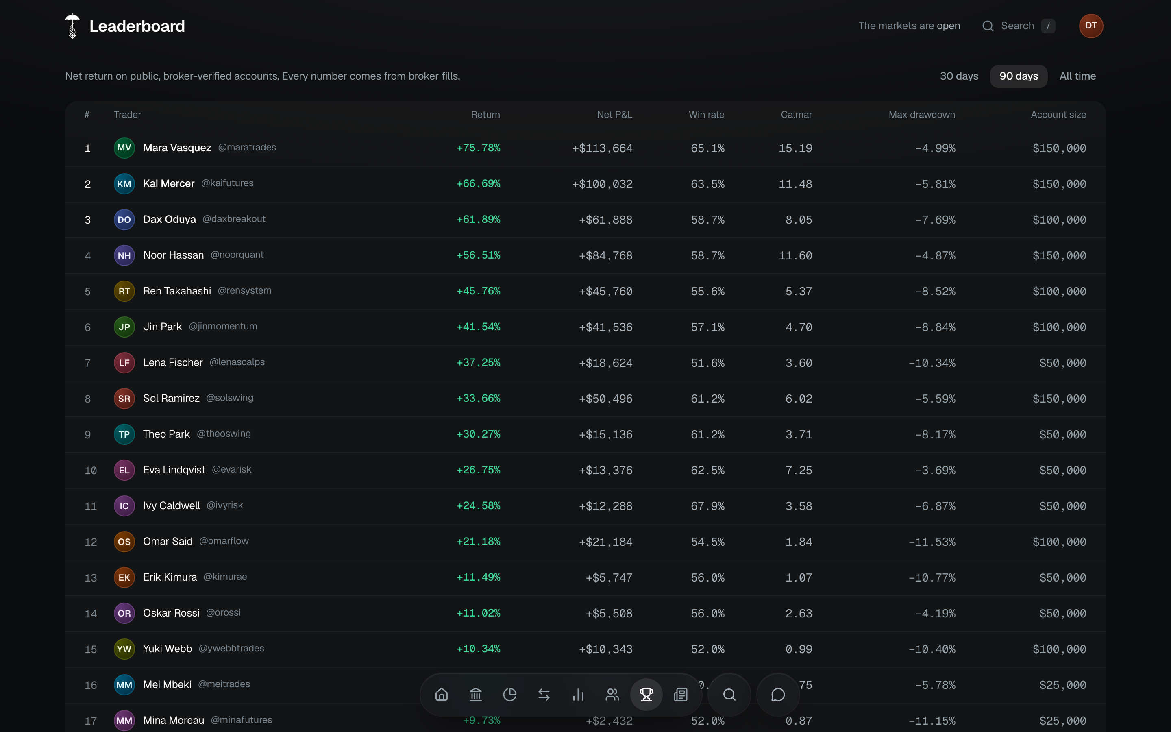Viewport: 1171px width, 732px height.
Task: Click Kai Mercer's KM avatar
Action: 124,183
